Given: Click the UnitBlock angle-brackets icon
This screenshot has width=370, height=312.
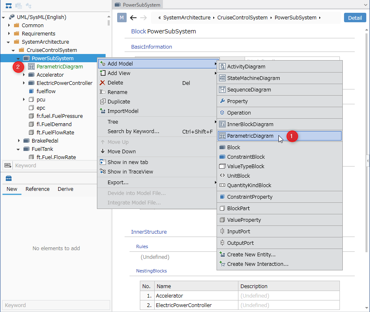Looking at the screenshot, I should [222, 176].
